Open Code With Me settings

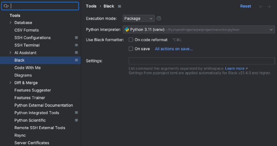click(x=28, y=68)
